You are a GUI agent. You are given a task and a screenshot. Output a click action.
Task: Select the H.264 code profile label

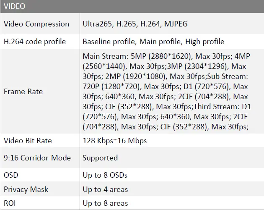34,42
